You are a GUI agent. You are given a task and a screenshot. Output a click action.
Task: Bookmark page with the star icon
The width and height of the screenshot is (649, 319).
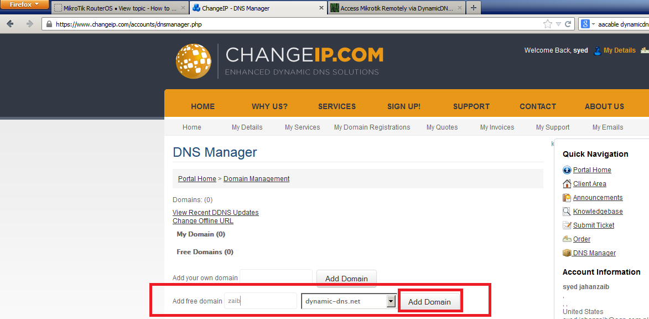pos(548,24)
